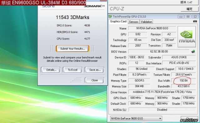
Task: Click the Bus Interface value PCI-E x16 @ x16
Action: [x=179, y=63]
